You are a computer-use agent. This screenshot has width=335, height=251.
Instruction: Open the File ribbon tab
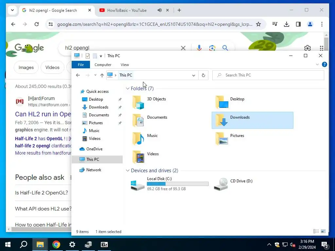(81, 65)
